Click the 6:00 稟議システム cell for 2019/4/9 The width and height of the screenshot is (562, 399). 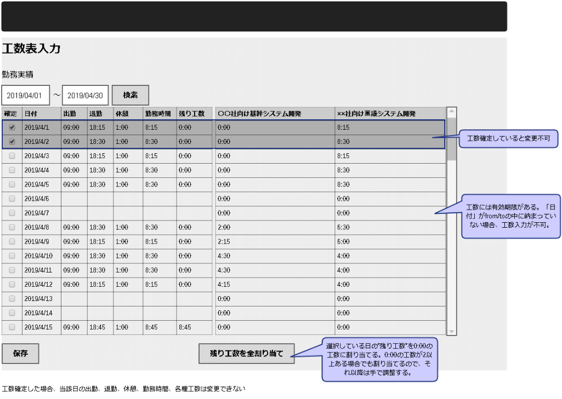pos(390,241)
